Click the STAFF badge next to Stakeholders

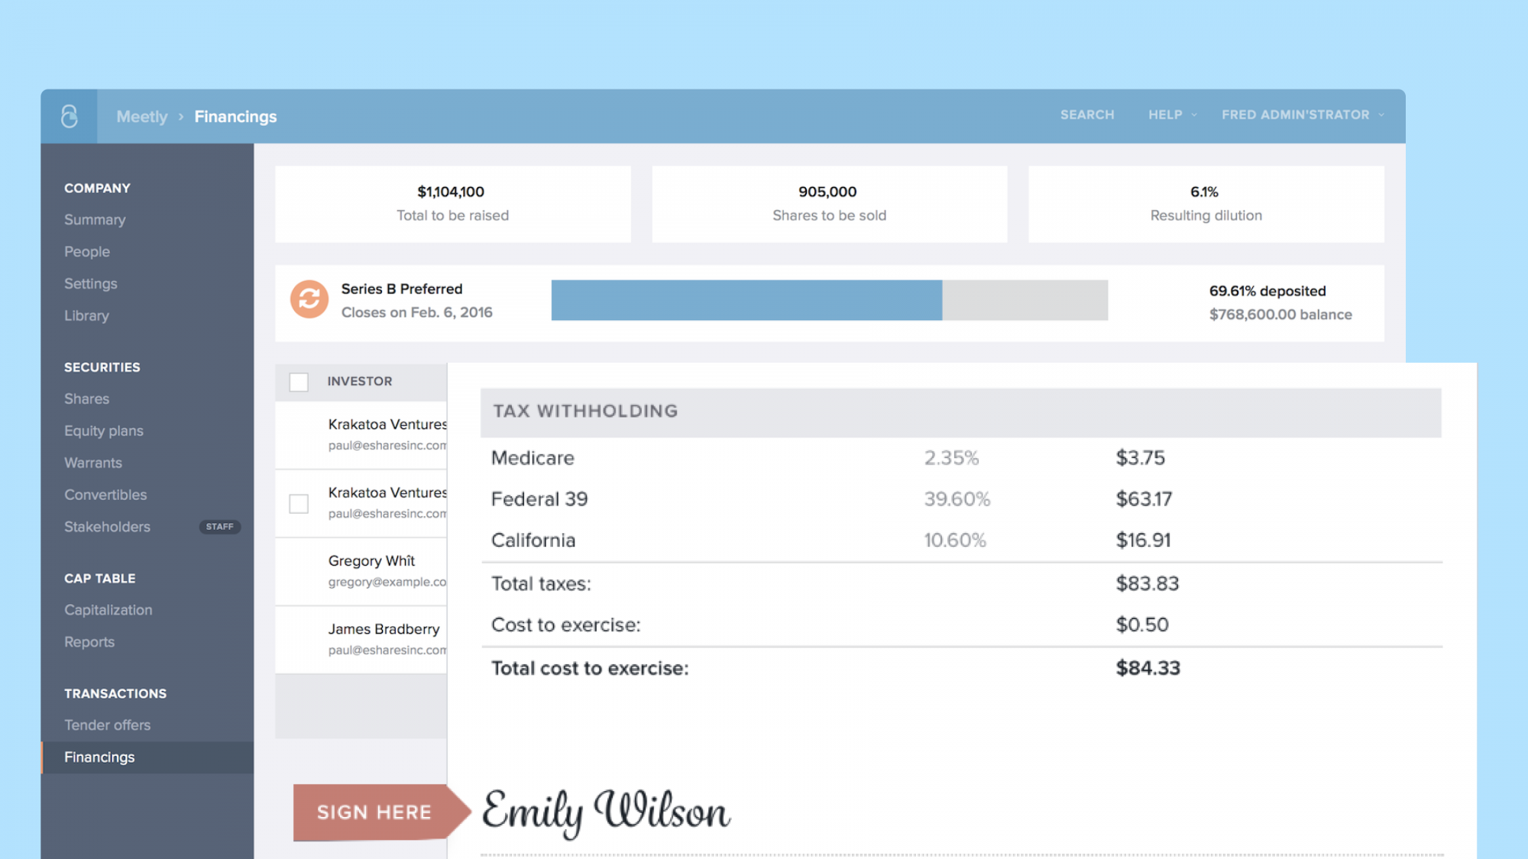219,527
